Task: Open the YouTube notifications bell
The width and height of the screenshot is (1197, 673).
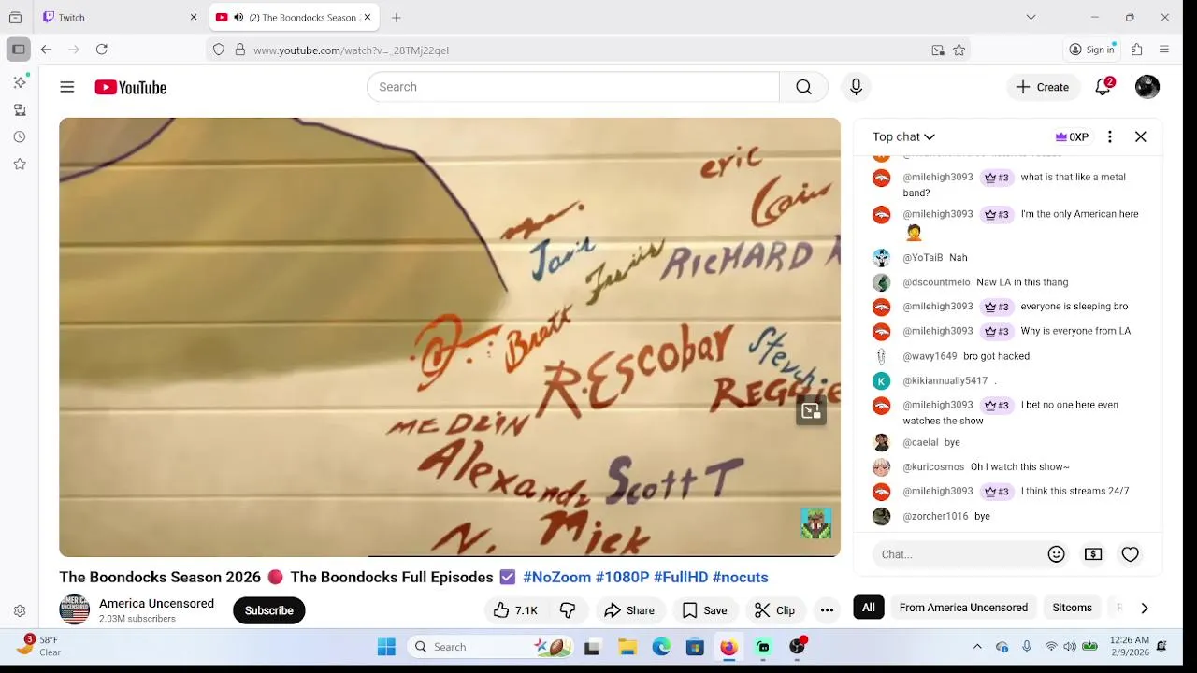Action: pyautogui.click(x=1103, y=87)
